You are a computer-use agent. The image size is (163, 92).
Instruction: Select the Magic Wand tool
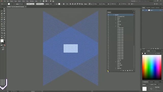(x=2, y=11)
